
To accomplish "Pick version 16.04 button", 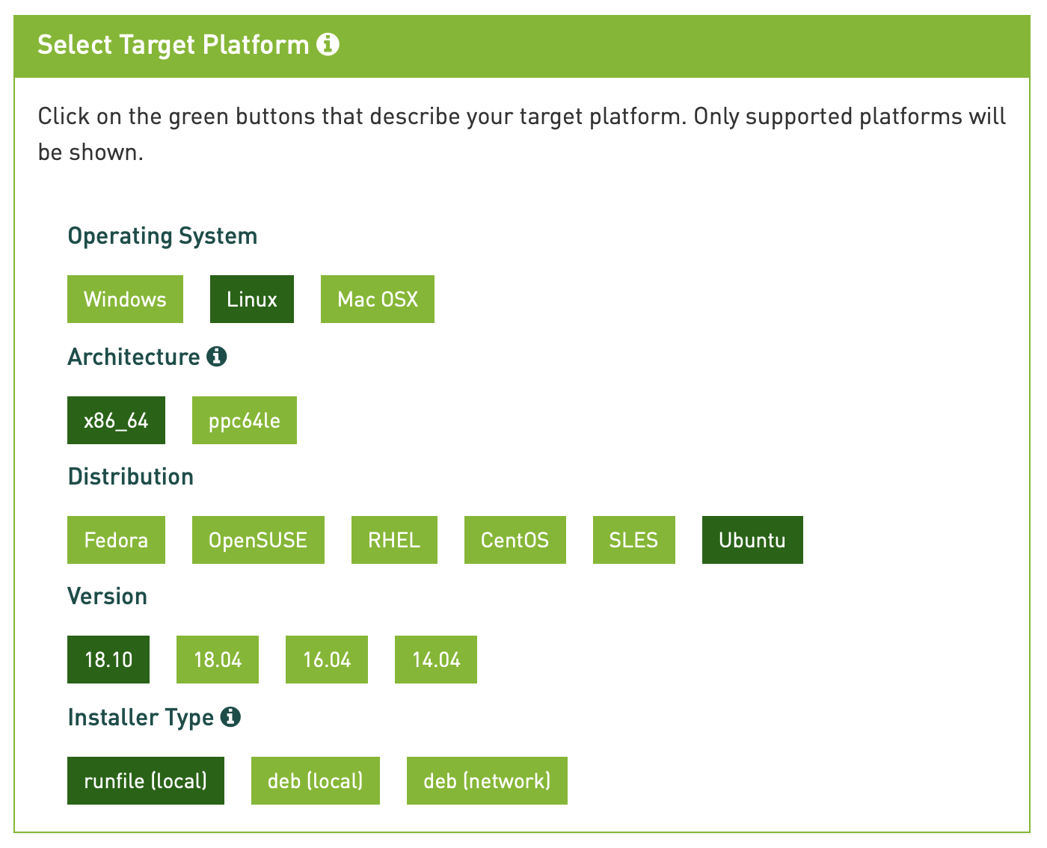I will [327, 660].
